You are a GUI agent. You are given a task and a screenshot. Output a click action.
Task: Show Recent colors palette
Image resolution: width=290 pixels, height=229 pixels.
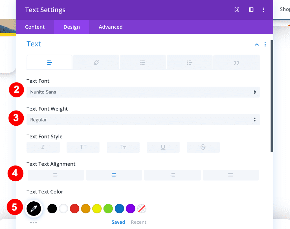pos(138,222)
